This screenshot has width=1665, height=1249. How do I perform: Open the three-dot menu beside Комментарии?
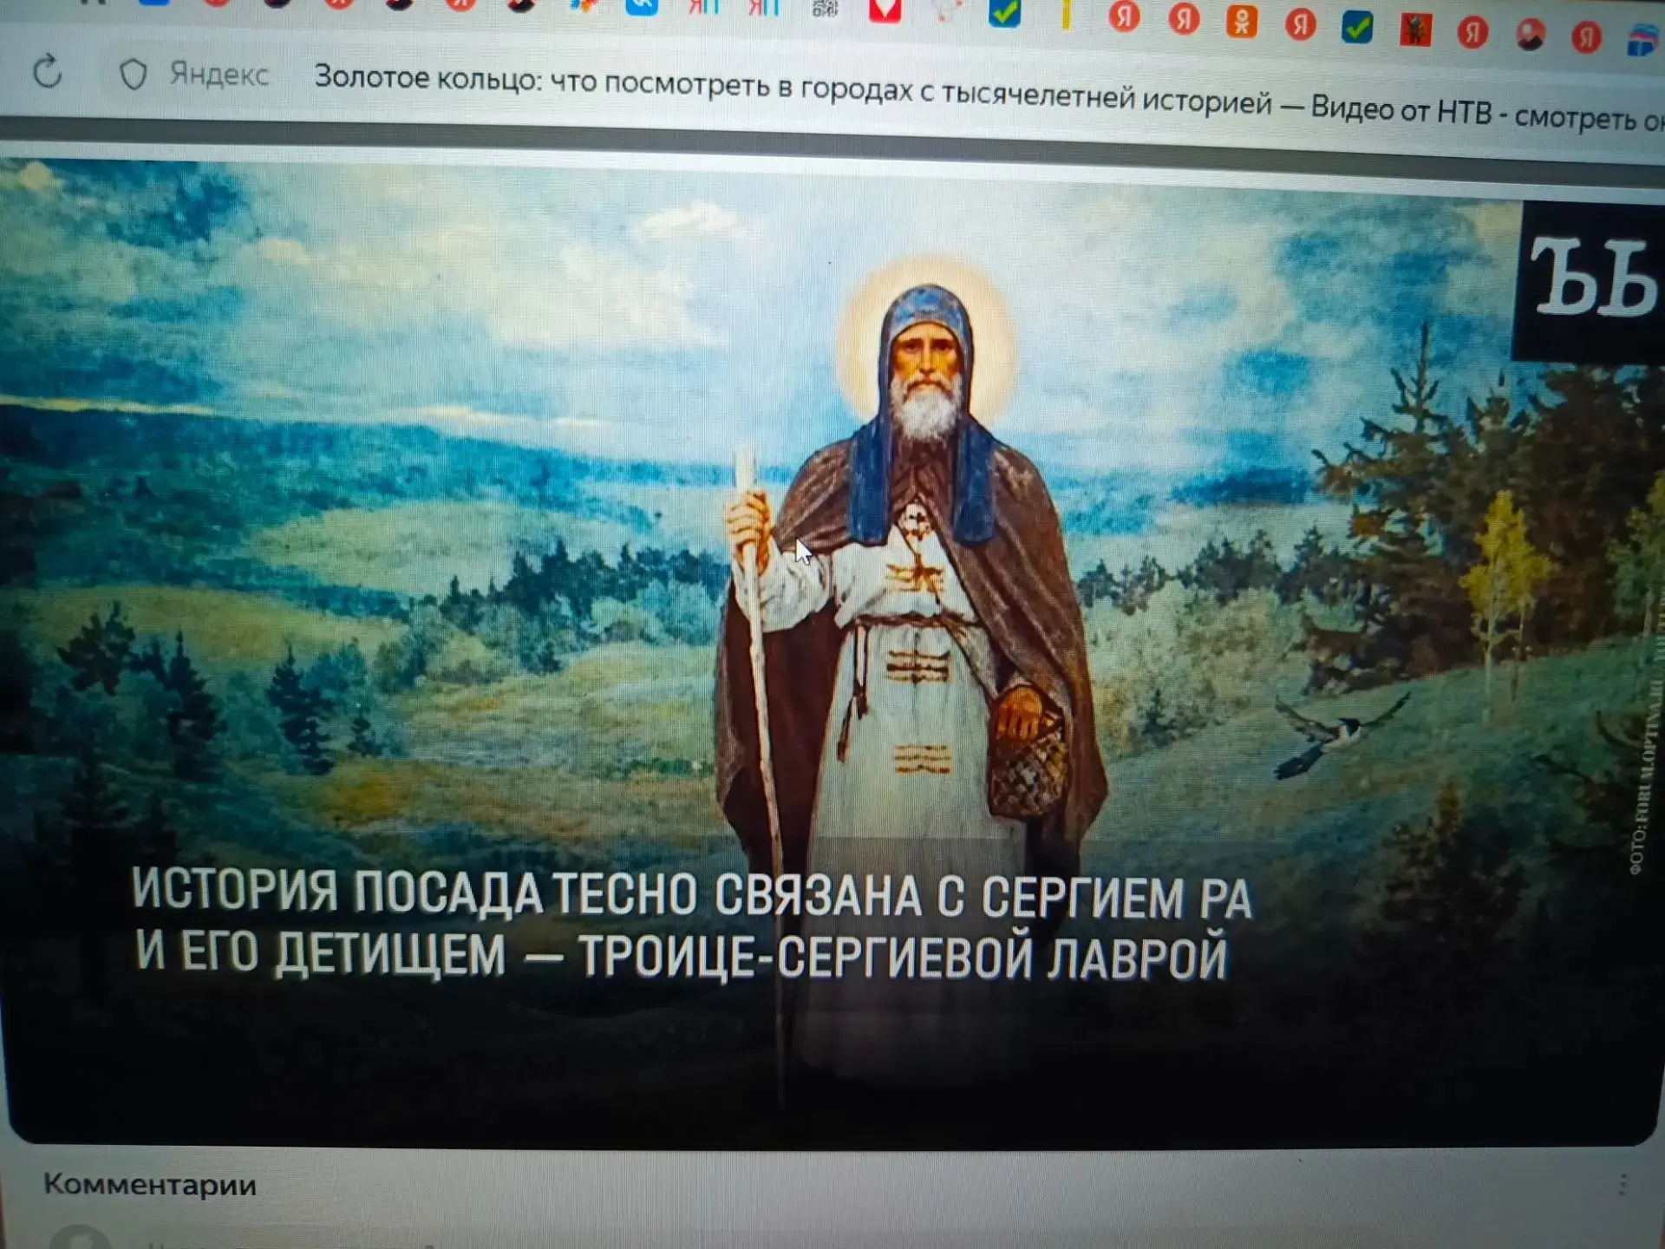tap(1623, 1185)
